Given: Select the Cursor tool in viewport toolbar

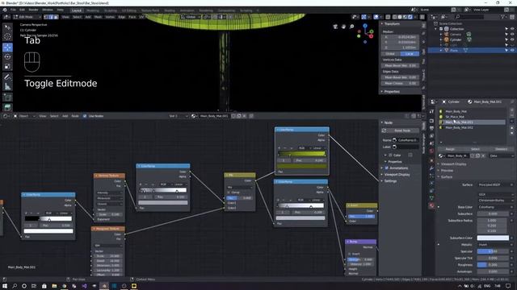Looking at the screenshot, I should (x=7, y=37).
